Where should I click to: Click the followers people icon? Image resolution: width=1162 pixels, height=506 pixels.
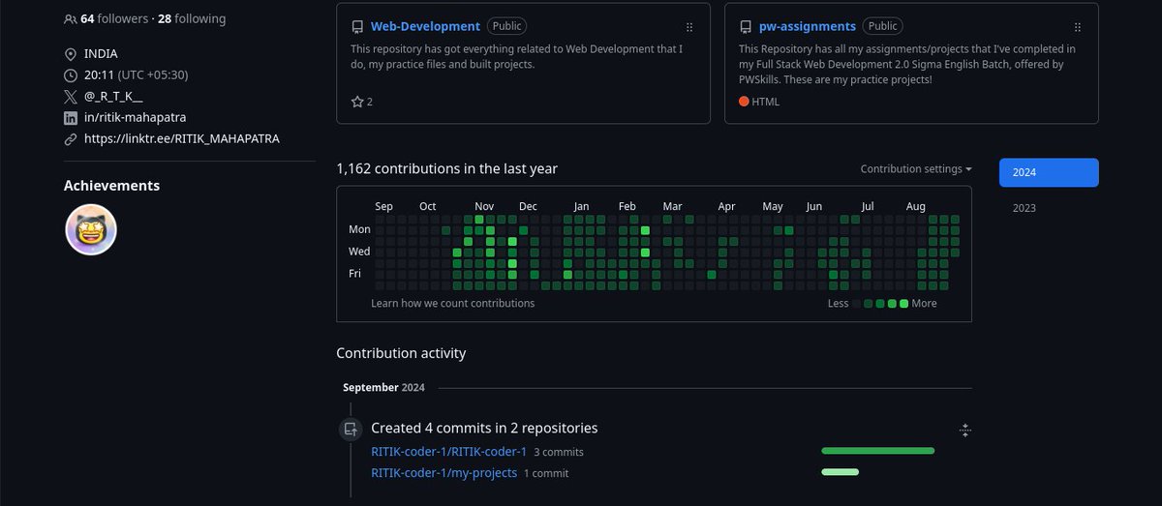[70, 18]
